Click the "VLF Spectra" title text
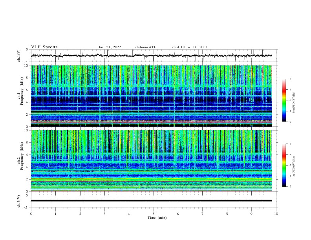This screenshot has height=240, width=311. pos(44,47)
